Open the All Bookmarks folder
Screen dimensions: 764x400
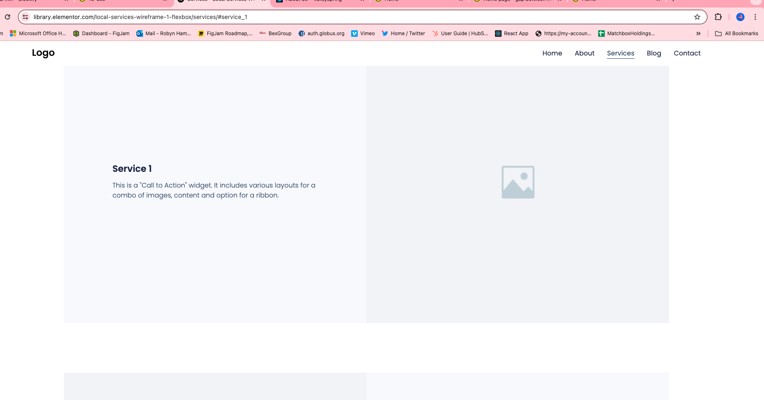[x=737, y=34]
